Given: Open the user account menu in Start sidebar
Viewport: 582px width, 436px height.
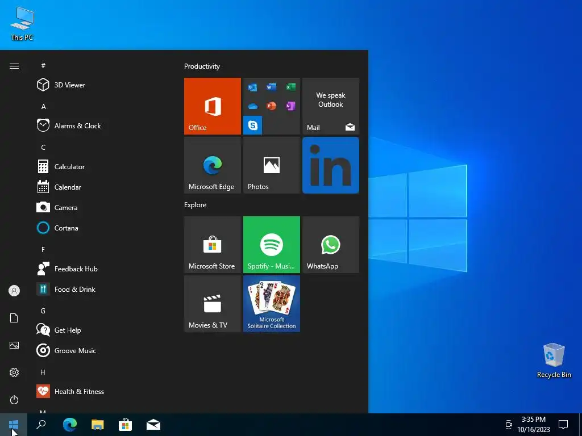Looking at the screenshot, I should [14, 291].
